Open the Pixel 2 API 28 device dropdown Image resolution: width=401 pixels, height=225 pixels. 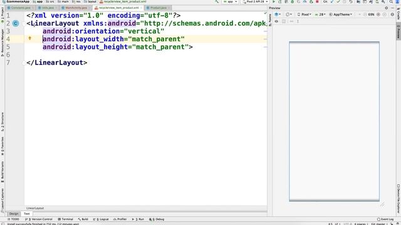coord(255,2)
